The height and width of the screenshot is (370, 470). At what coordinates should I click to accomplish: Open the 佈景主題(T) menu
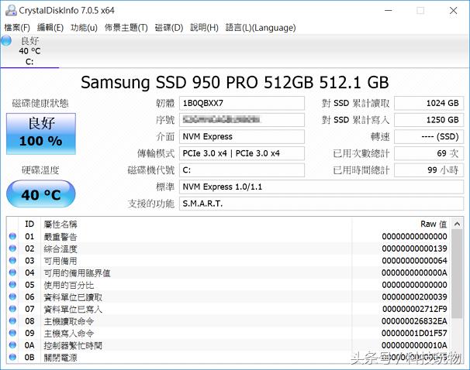tap(126, 28)
